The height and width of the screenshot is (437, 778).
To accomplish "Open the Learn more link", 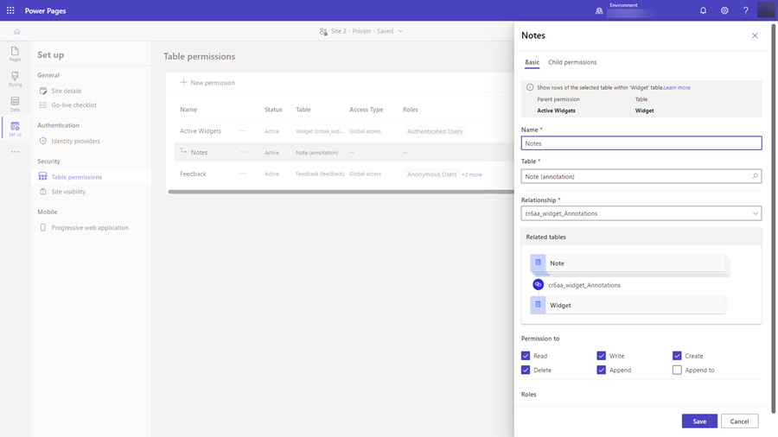I will coord(677,87).
